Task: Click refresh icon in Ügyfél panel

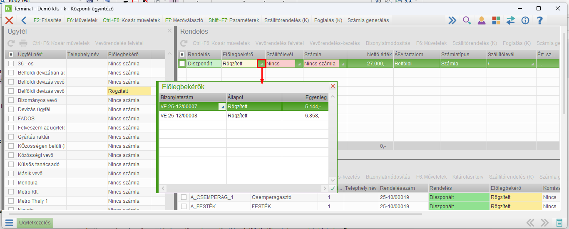Action: coord(11,43)
